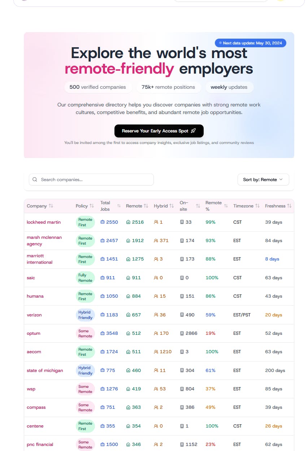Click the briefcase icon beside 2550 total jobs
Screen dimensions: 308x451
click(103, 222)
